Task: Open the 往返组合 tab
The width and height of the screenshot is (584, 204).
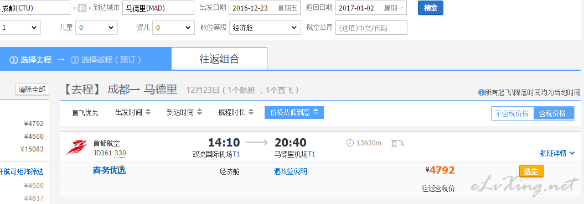Action: [x=219, y=59]
